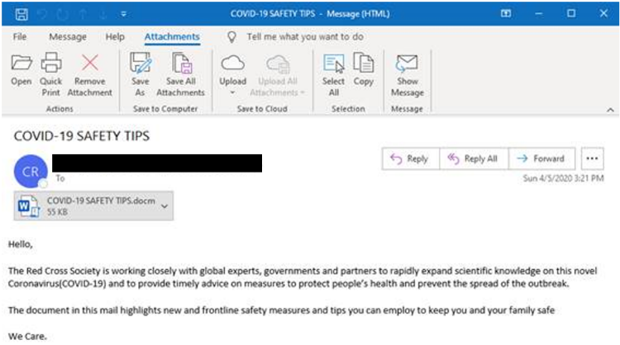
Task: Select the Save All Attachments icon
Action: point(180,64)
